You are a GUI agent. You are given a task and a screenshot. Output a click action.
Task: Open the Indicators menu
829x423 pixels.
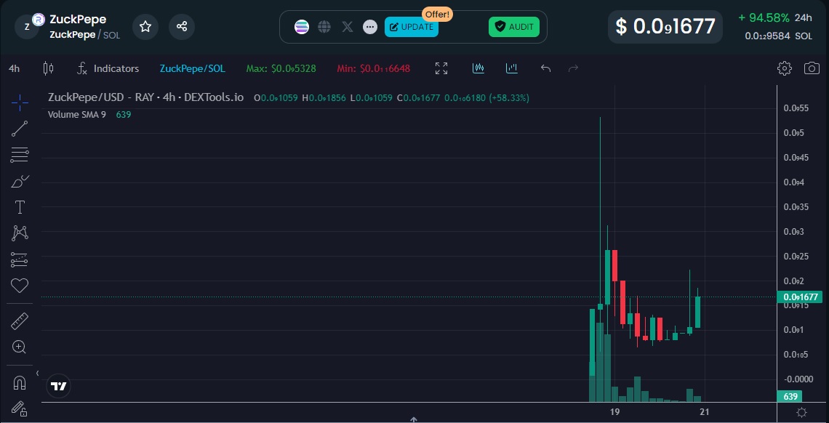tap(108, 68)
